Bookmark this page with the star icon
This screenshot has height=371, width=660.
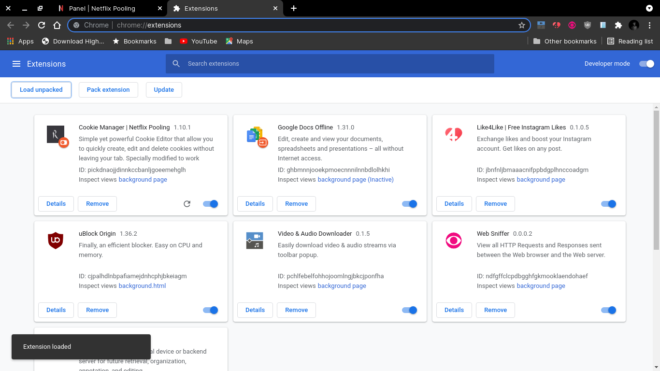pyautogui.click(x=522, y=25)
